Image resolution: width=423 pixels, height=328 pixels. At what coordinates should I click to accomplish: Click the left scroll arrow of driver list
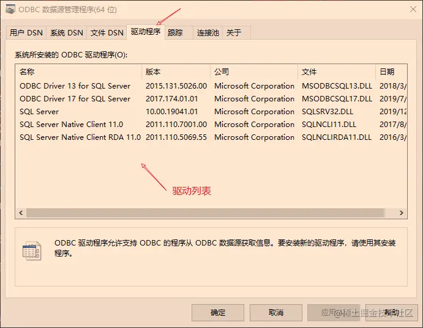[x=21, y=213]
